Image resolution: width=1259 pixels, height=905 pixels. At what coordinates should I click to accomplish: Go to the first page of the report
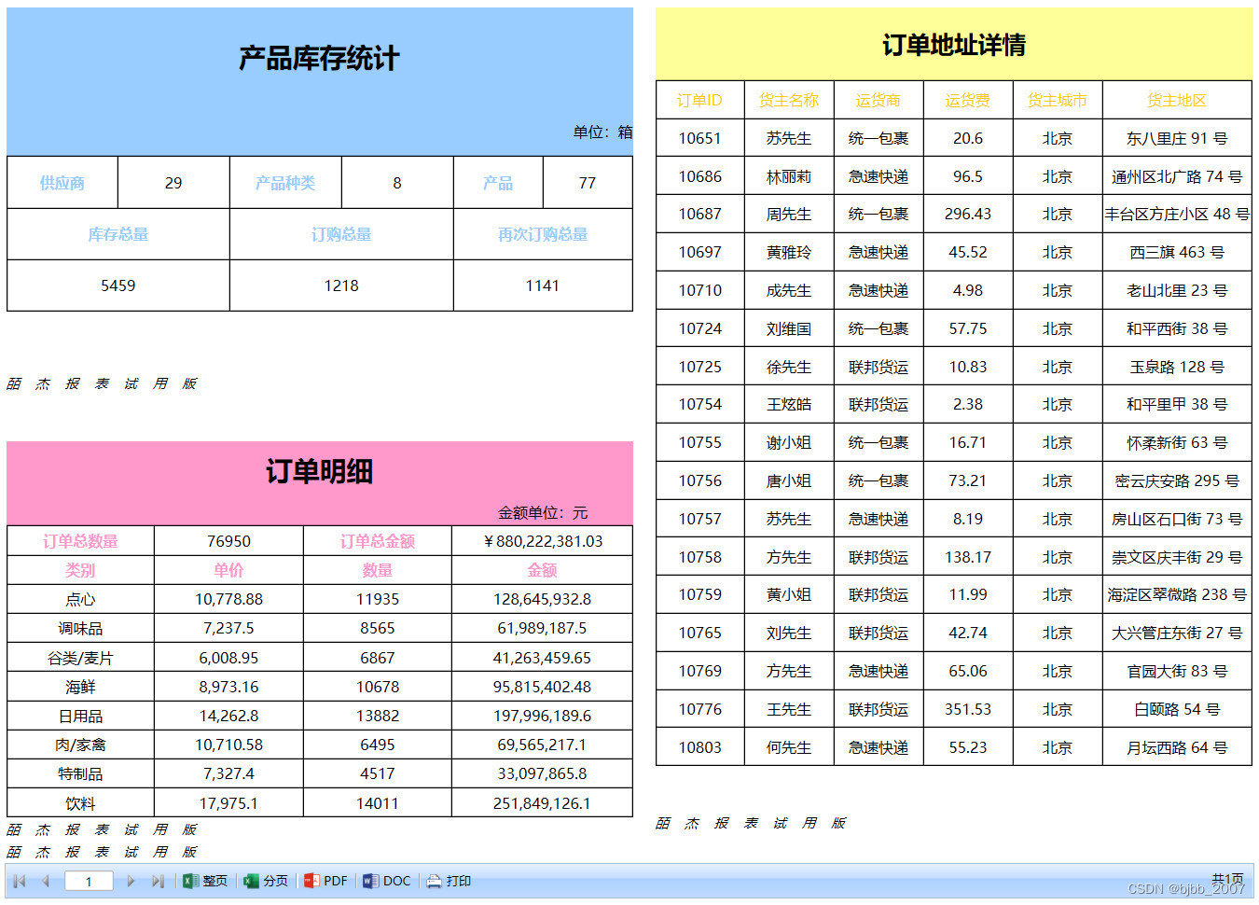pos(20,881)
